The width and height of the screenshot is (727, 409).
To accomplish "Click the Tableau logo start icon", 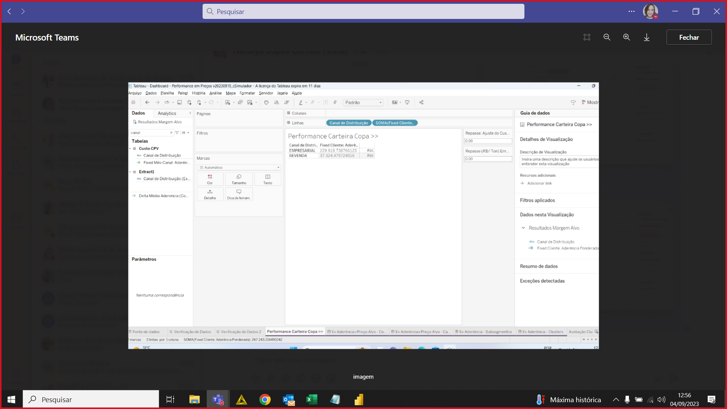I will pos(133,102).
